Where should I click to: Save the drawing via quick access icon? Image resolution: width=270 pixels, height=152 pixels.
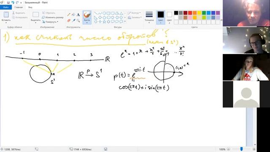[x=8, y=3]
